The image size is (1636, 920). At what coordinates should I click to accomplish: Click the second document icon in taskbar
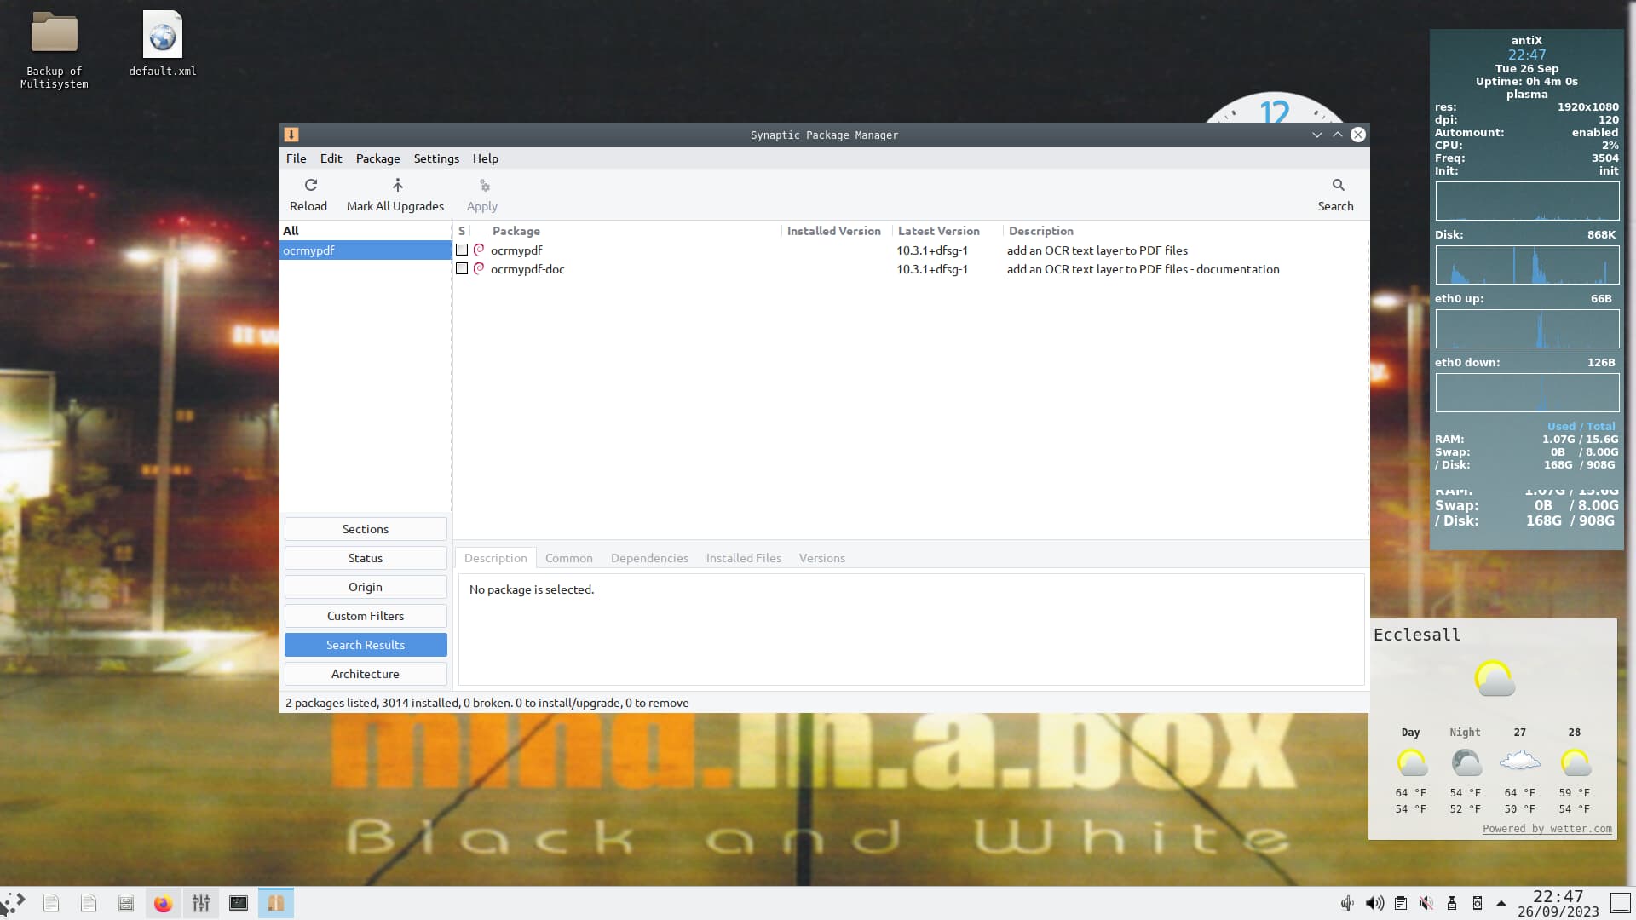coord(89,903)
